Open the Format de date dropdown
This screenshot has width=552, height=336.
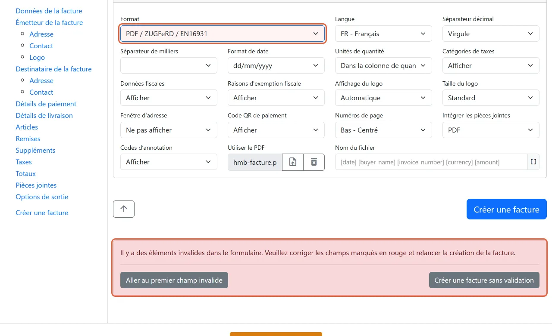[276, 65]
